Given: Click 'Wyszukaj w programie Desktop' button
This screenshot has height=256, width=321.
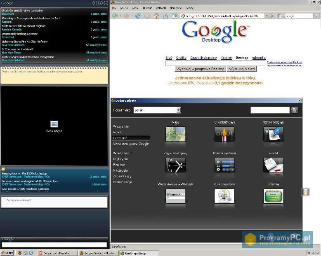Looking at the screenshot, I should click(x=200, y=69).
